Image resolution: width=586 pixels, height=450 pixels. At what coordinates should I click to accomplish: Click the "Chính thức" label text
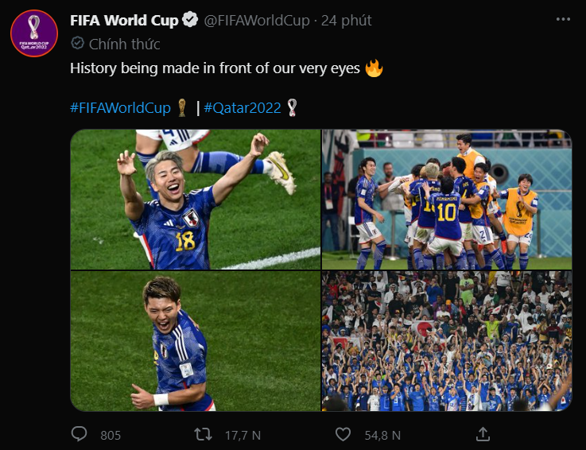pyautogui.click(x=125, y=44)
